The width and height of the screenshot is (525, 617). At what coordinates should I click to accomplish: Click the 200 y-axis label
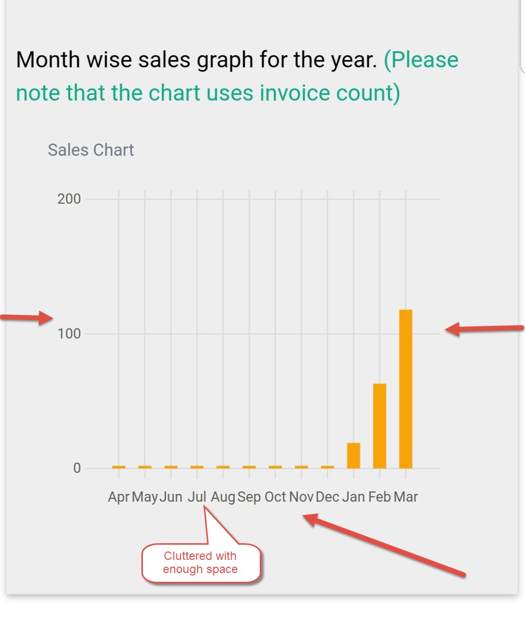pos(69,199)
